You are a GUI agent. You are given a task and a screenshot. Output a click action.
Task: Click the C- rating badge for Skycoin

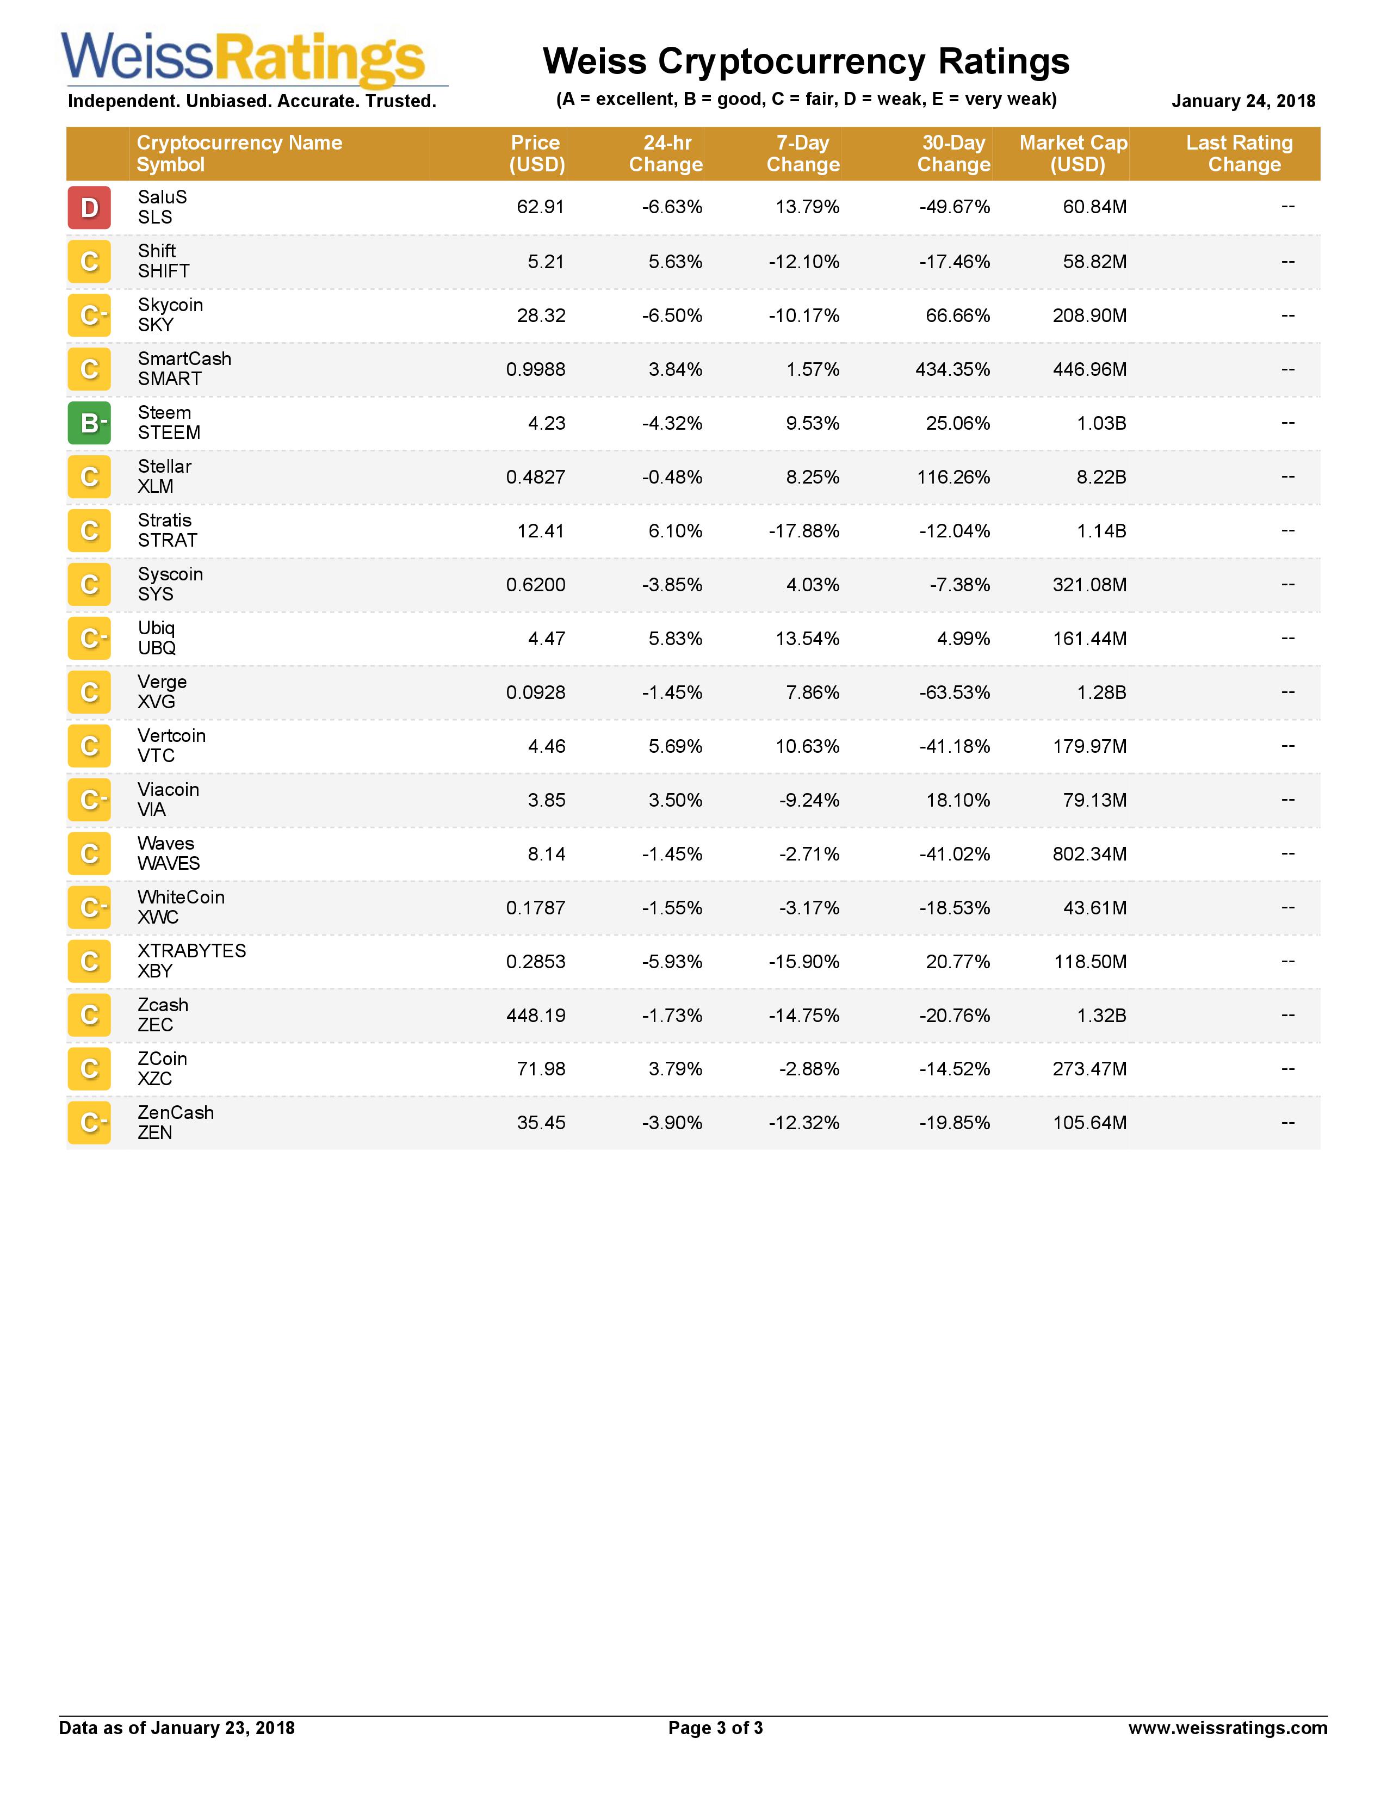click(89, 315)
